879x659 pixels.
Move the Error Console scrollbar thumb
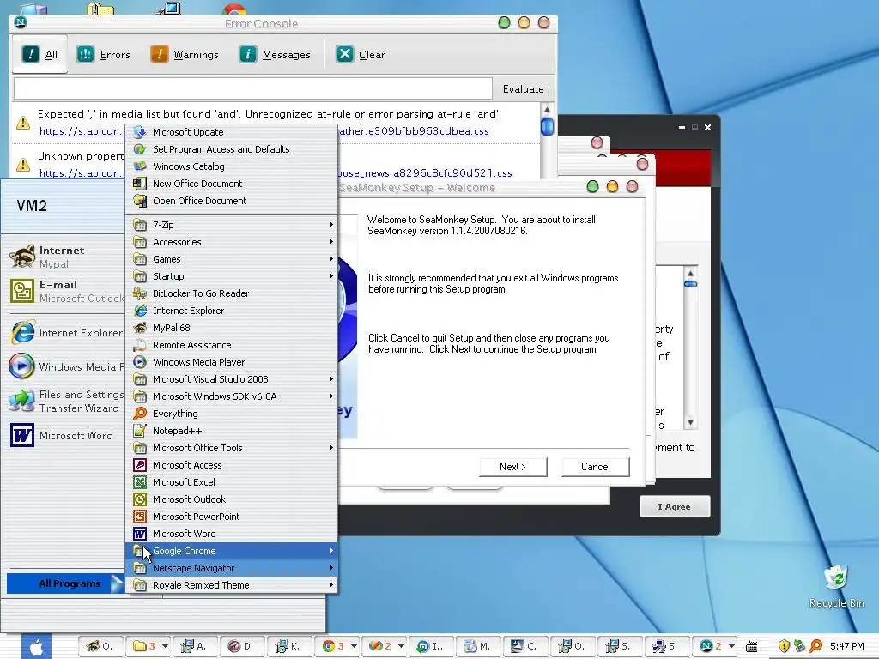point(547,127)
